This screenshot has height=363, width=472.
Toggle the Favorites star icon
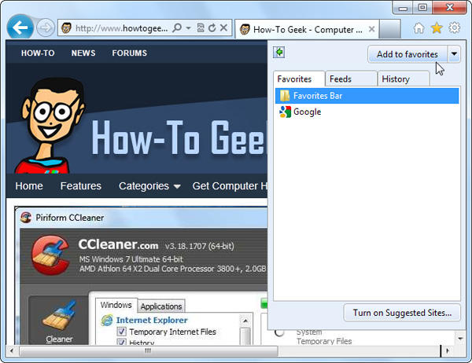point(437,28)
